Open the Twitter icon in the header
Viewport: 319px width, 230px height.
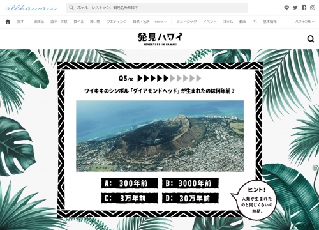(x=295, y=8)
